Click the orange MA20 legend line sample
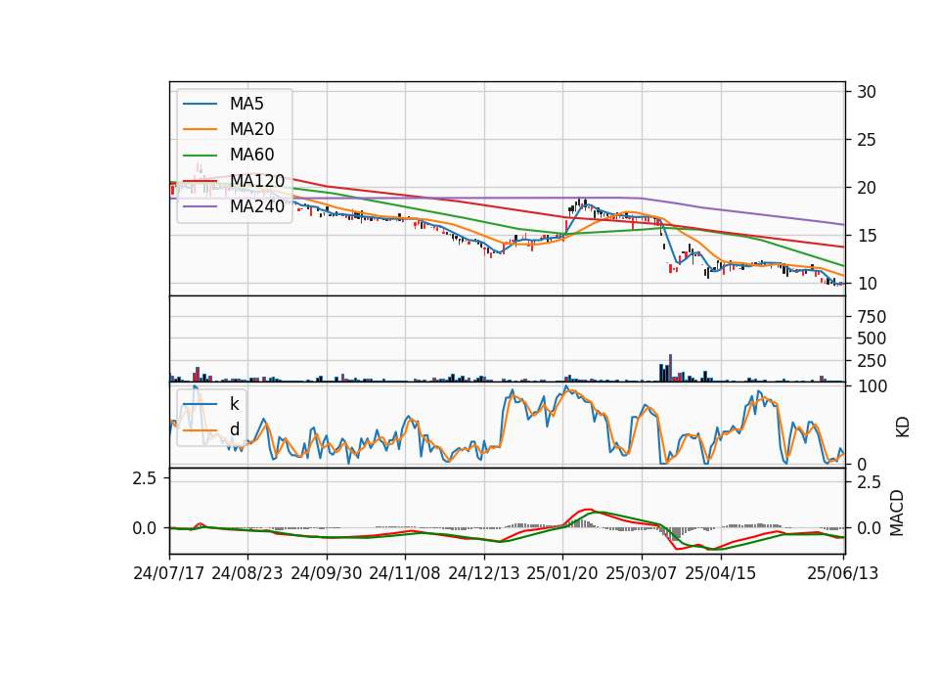Screen dimensions: 939x675 (200, 129)
